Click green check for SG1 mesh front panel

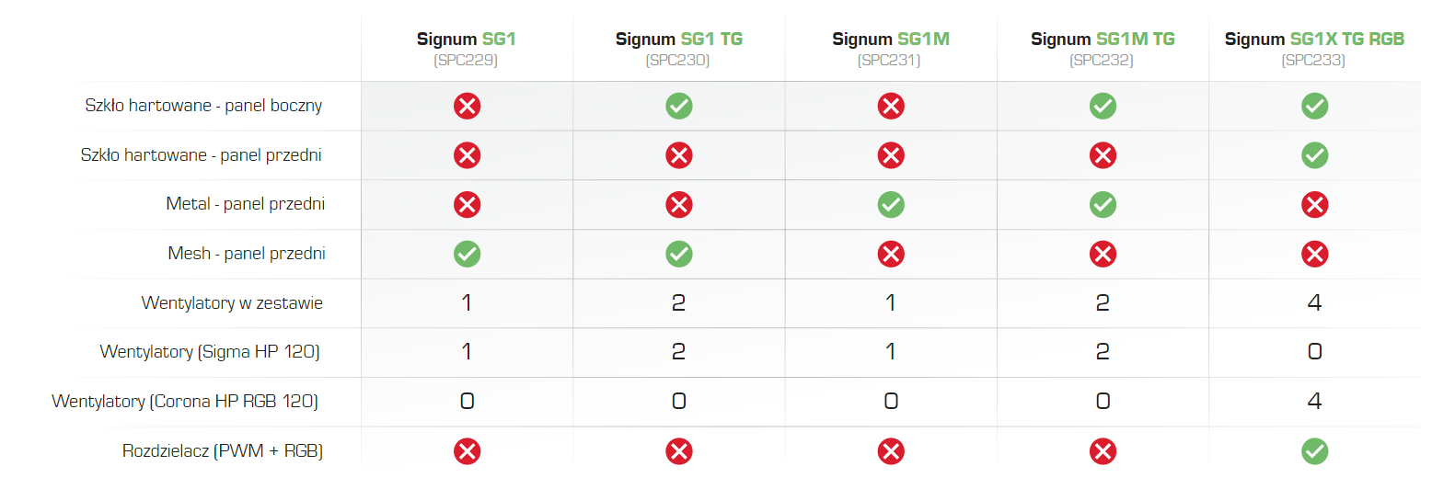point(467,254)
